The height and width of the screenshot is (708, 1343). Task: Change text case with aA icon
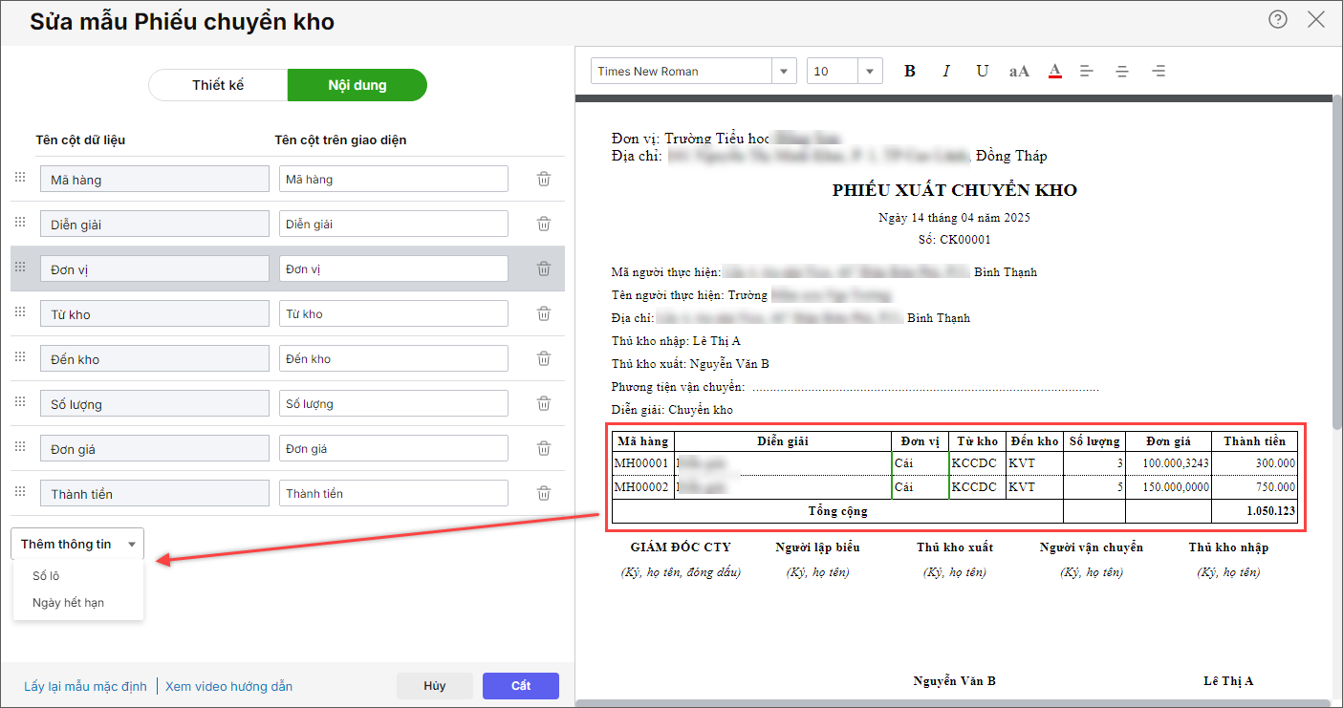(1019, 72)
